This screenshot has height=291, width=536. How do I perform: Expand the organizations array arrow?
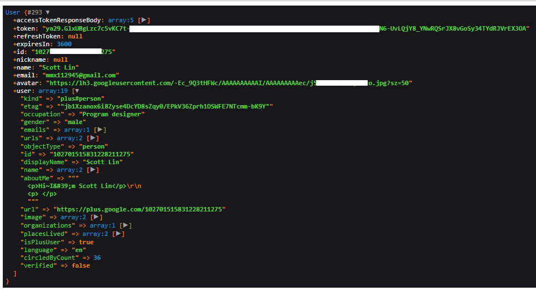tap(125, 225)
